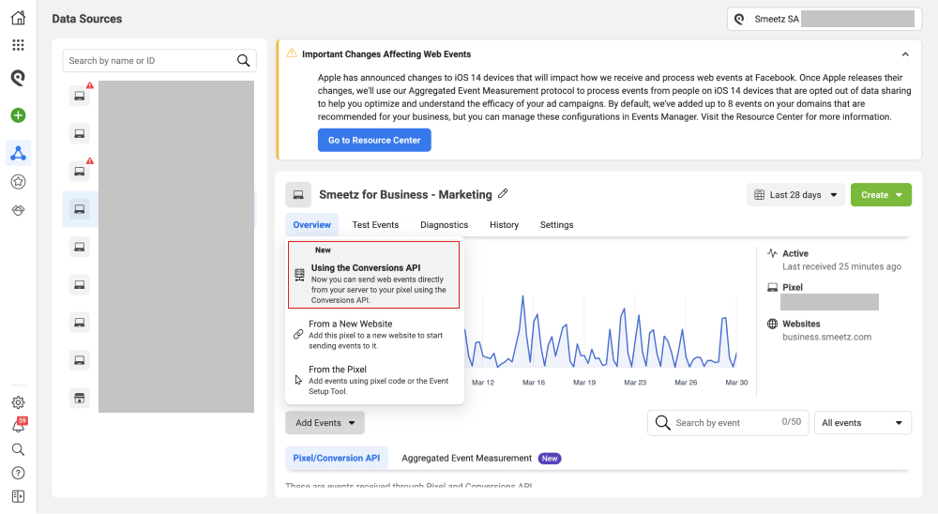Viewport: 938px width, 514px height.
Task: Open the Settings tab
Action: pyautogui.click(x=556, y=225)
